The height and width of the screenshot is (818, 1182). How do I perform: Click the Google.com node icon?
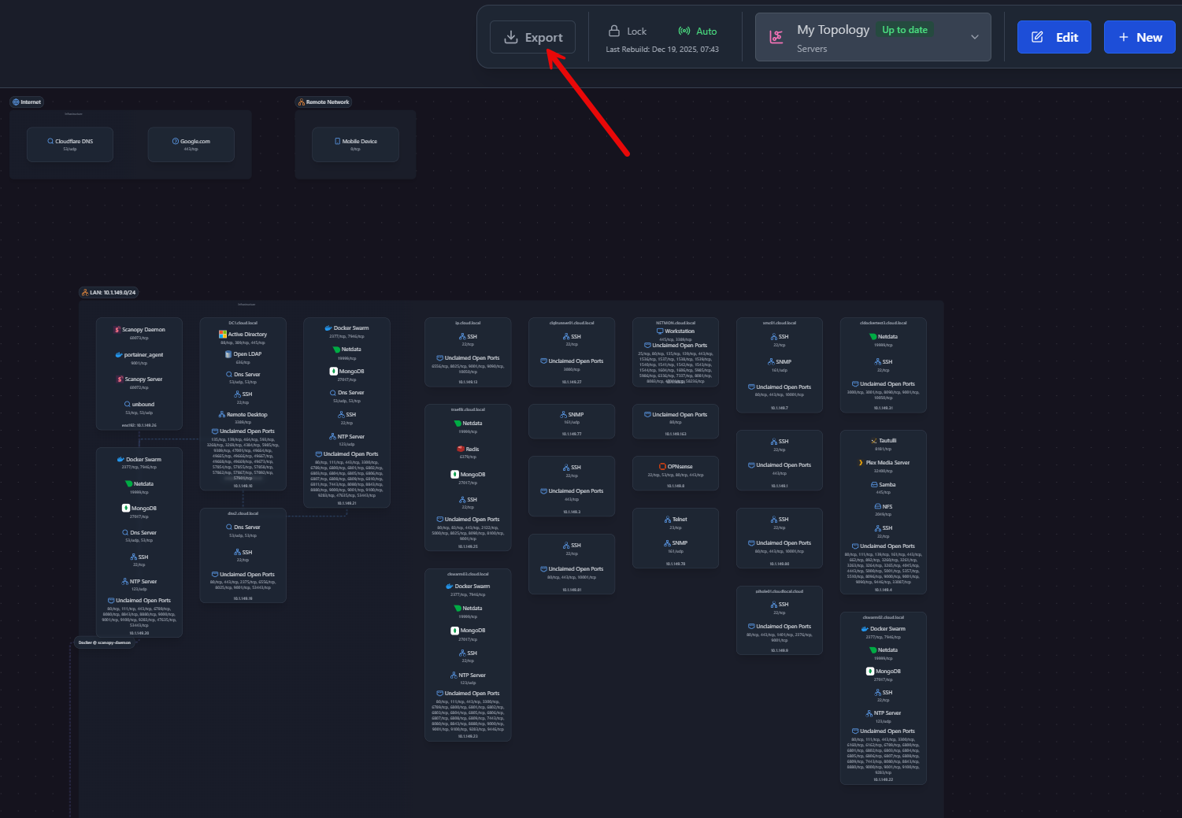coord(176,142)
